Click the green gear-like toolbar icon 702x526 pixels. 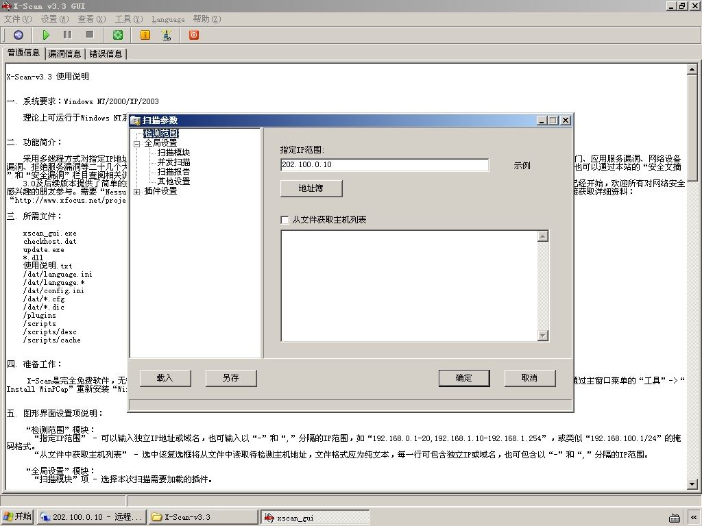tap(117, 35)
